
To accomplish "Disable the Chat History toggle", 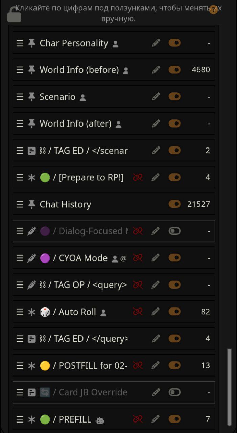I will 174,204.
